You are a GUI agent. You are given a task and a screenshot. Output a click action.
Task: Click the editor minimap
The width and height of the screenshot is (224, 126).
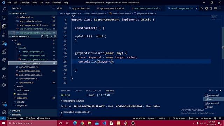tap(215, 17)
